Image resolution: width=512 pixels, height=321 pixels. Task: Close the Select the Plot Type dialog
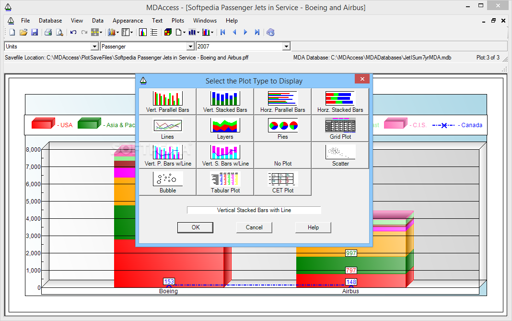click(362, 79)
